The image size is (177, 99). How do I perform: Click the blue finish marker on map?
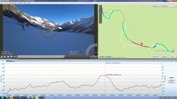173,51
